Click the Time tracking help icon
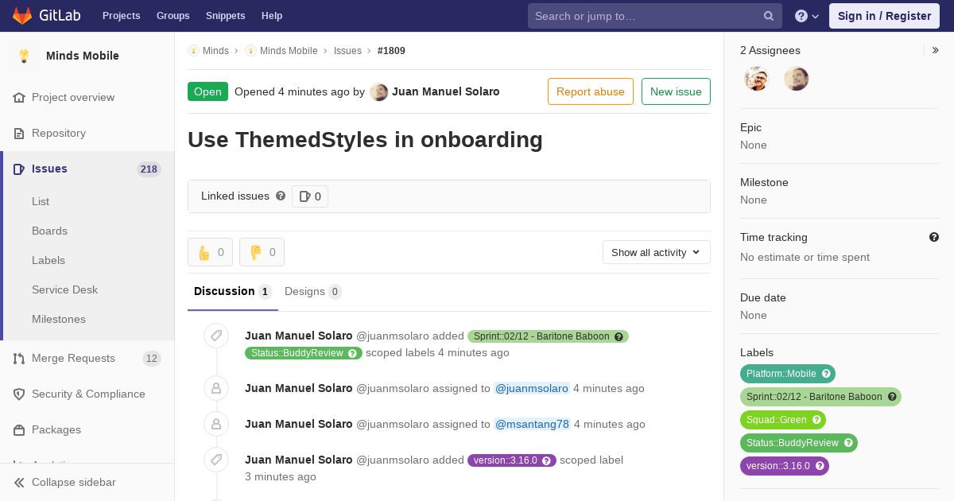 point(934,237)
